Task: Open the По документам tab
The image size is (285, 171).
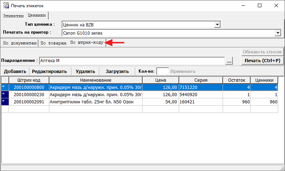Action: (x=20, y=43)
